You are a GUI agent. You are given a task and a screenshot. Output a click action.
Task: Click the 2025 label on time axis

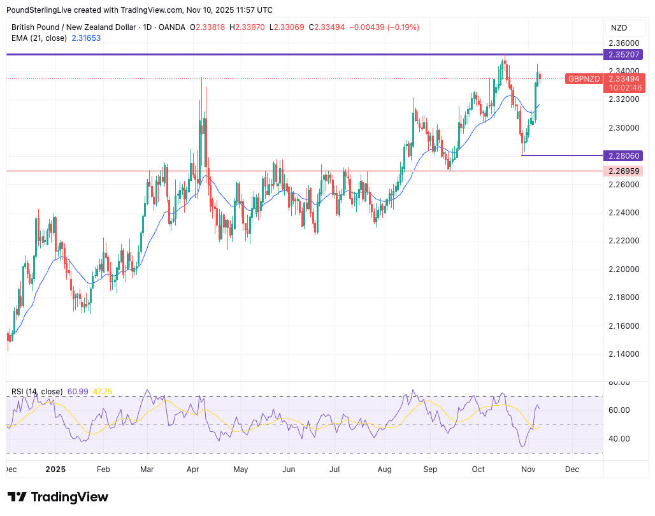click(x=55, y=469)
